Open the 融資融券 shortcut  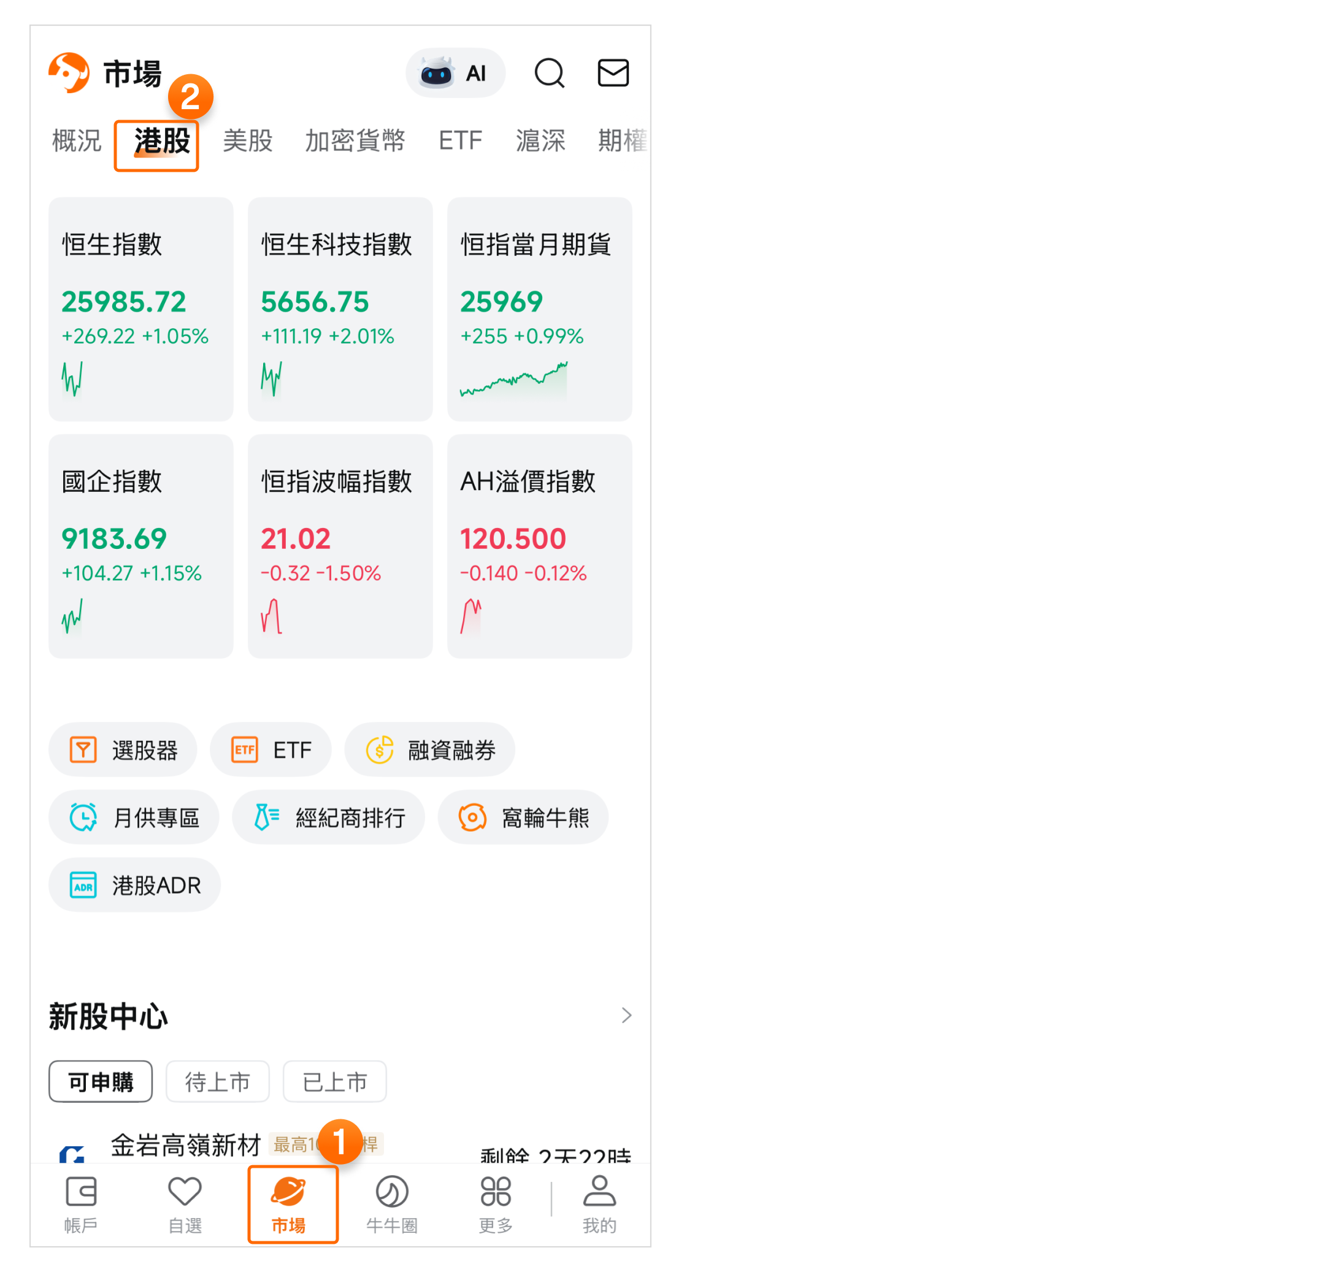(430, 749)
